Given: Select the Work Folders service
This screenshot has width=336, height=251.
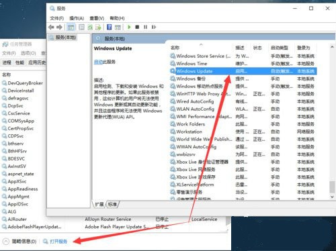Looking at the screenshot, I should (x=243, y=124).
